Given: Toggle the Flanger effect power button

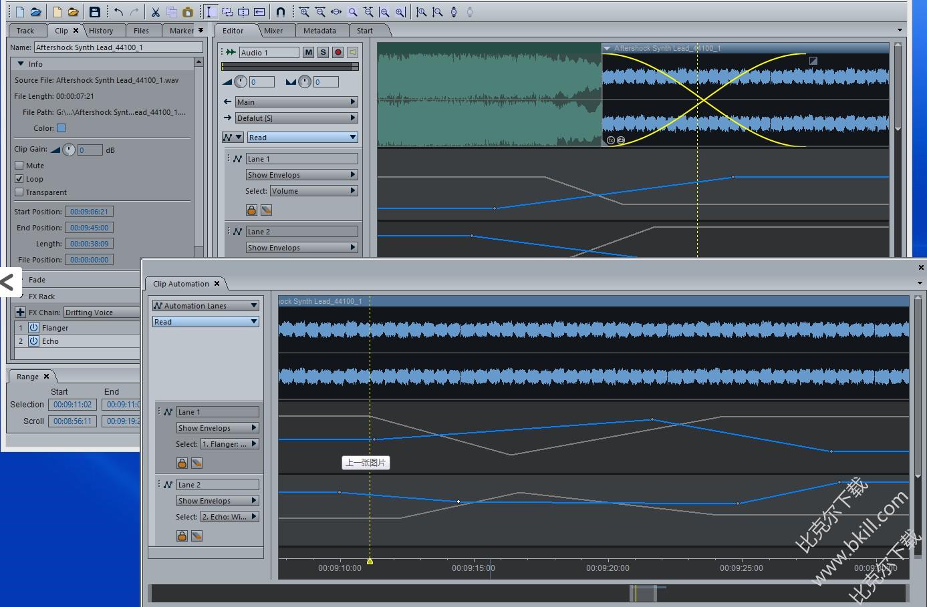Looking at the screenshot, I should (x=33, y=328).
